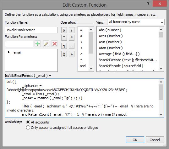Click the pencil edit parameter icon
Image resolution: width=169 pixels, height=149 pixels.
click(46, 44)
